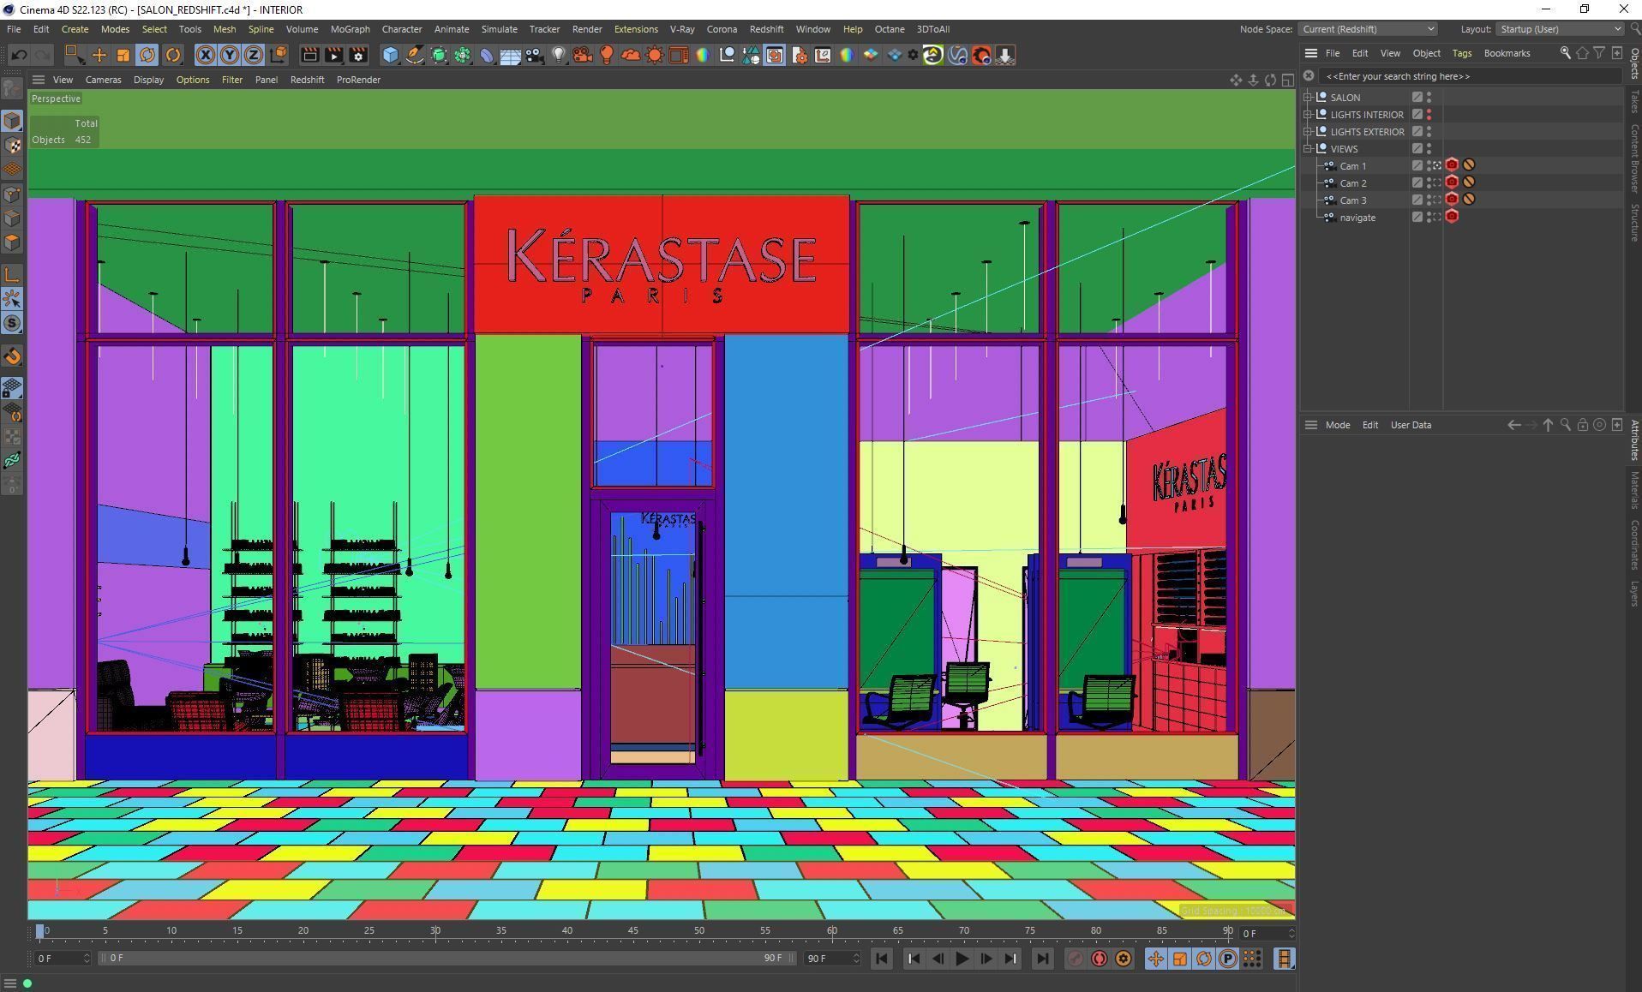Open the Octane menu
This screenshot has width=1642, height=992.
click(890, 29)
